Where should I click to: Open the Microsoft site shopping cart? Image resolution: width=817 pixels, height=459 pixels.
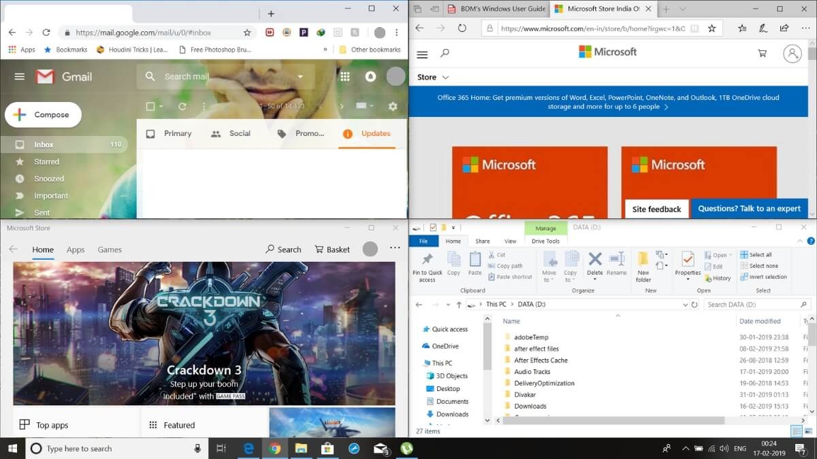(x=762, y=53)
